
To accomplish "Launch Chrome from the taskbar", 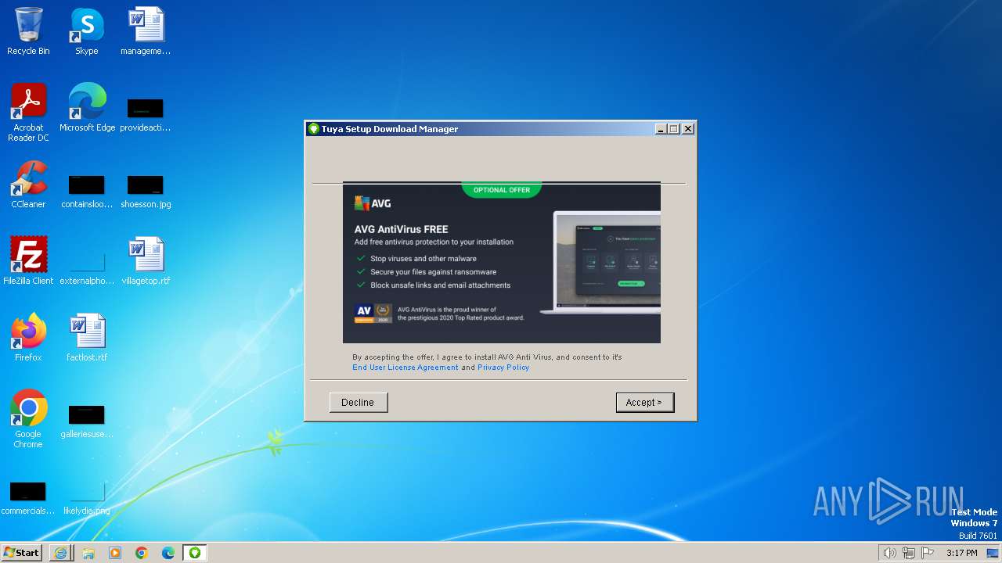I will click(142, 553).
